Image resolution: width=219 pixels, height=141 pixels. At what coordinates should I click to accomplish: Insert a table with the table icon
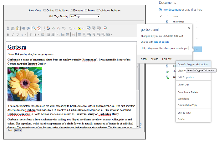[79, 35]
